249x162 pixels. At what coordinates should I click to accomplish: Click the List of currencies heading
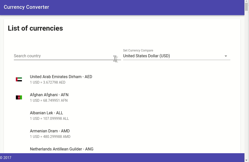tap(35, 28)
